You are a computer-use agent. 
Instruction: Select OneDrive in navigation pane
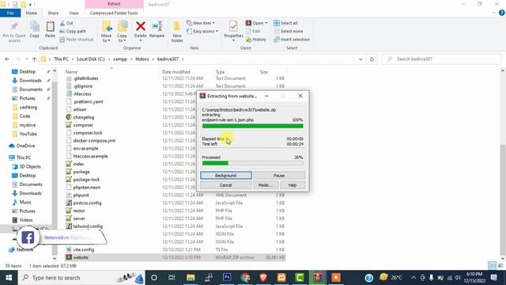tap(25, 146)
